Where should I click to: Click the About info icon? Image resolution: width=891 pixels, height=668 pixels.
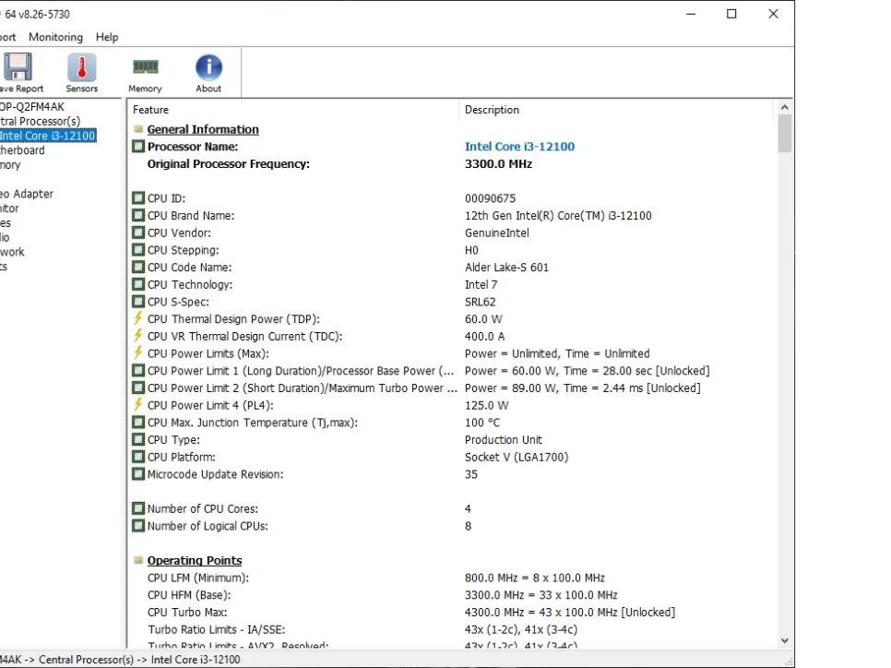(x=208, y=68)
